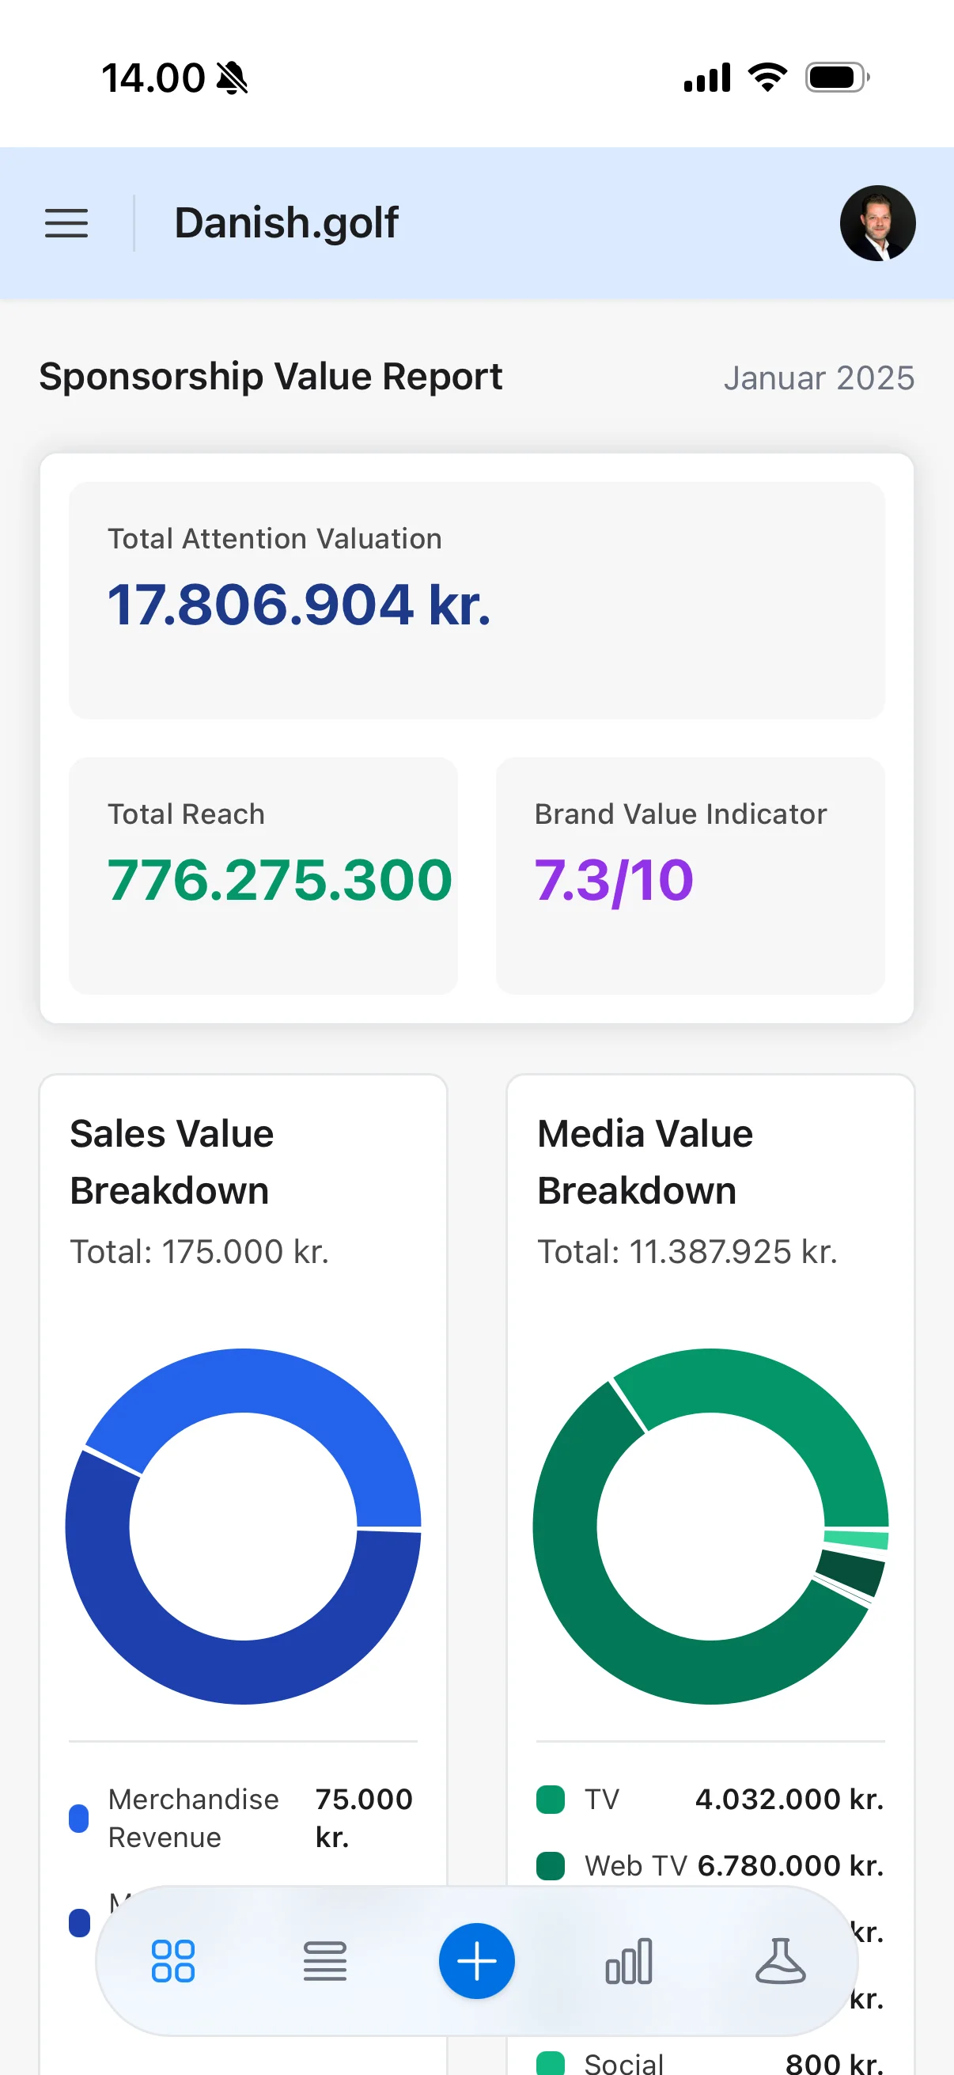Click the 17.806.904 kr. value

click(299, 605)
